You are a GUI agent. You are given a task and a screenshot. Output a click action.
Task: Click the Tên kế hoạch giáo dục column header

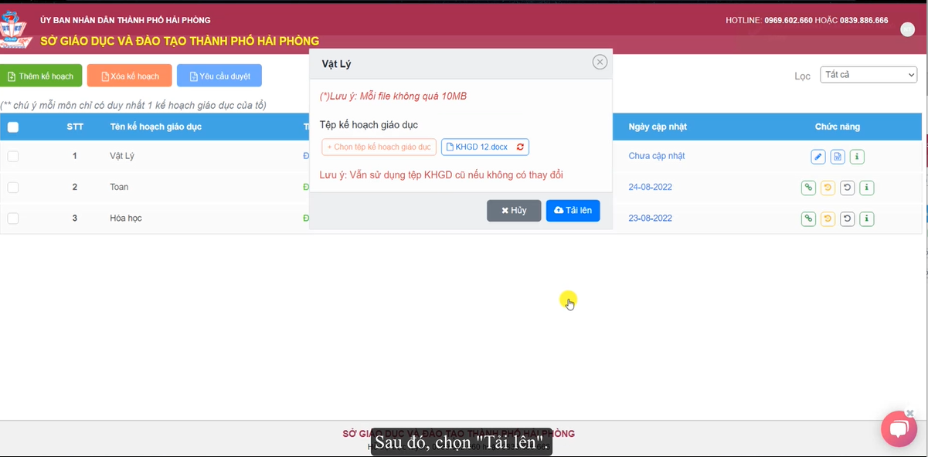[x=155, y=127]
